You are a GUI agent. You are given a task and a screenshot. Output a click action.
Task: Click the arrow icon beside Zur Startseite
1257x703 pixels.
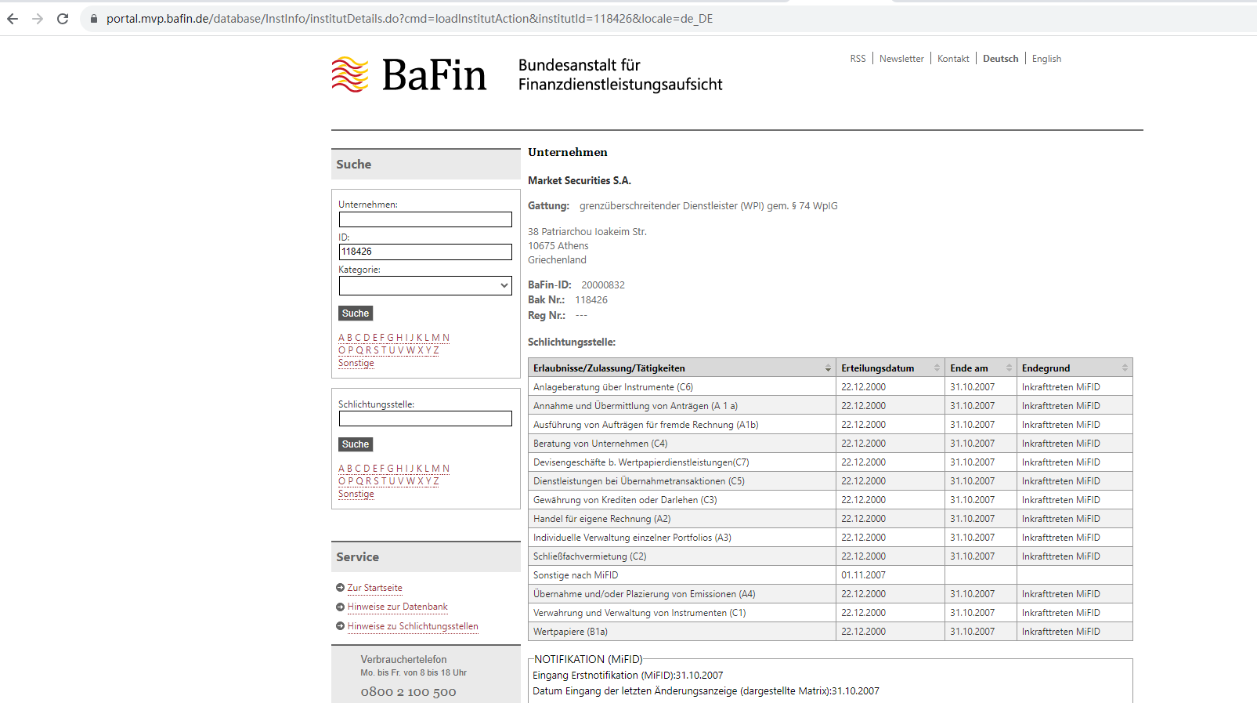point(340,588)
